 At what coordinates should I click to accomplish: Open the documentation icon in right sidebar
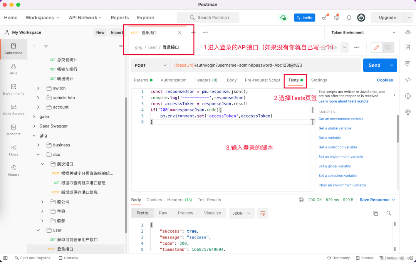click(408, 47)
